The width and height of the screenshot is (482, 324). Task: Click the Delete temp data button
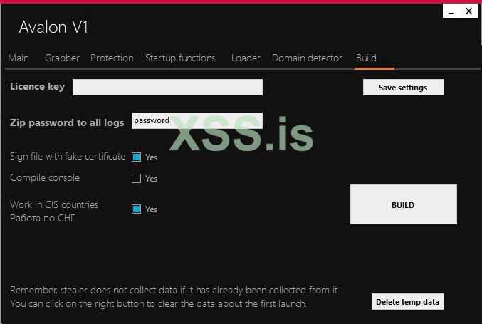pos(408,302)
